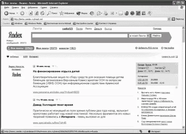Screen dimensions: 186x134
Task: Collapse the 56 мин. назад news entry
Action: pyautogui.click(x=34, y=66)
